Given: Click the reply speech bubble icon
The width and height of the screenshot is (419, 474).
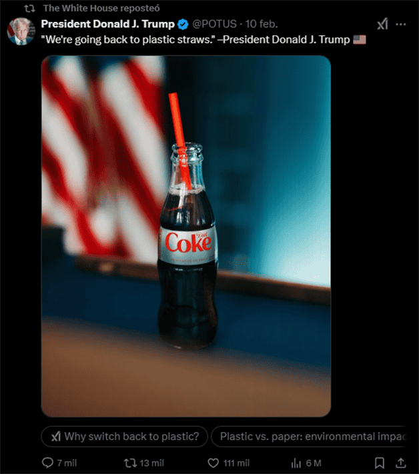Looking at the screenshot, I should click(x=47, y=463).
